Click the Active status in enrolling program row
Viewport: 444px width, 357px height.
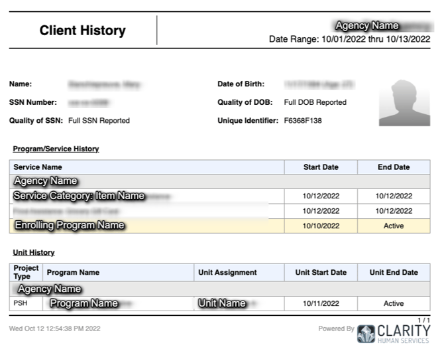394,226
